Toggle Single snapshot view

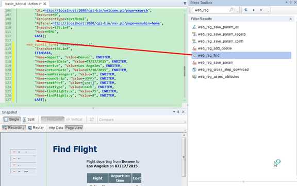pos(12,120)
